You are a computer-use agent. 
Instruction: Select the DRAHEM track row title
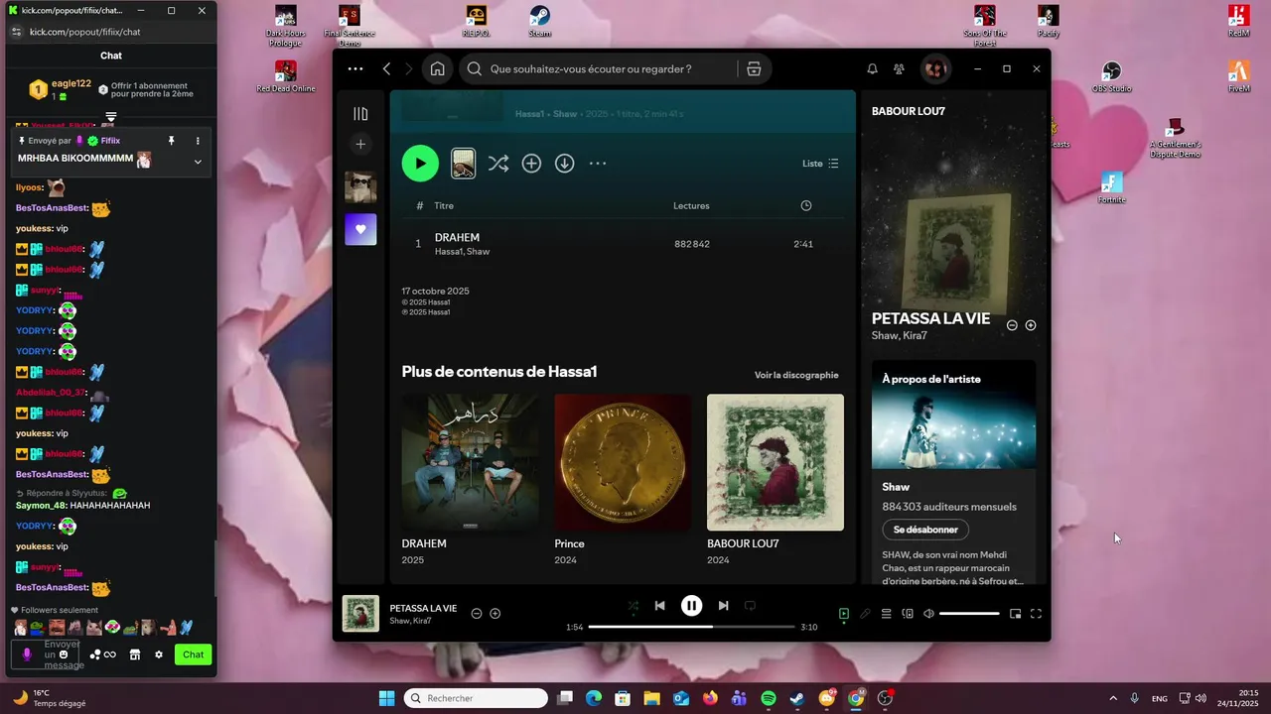pos(457,238)
